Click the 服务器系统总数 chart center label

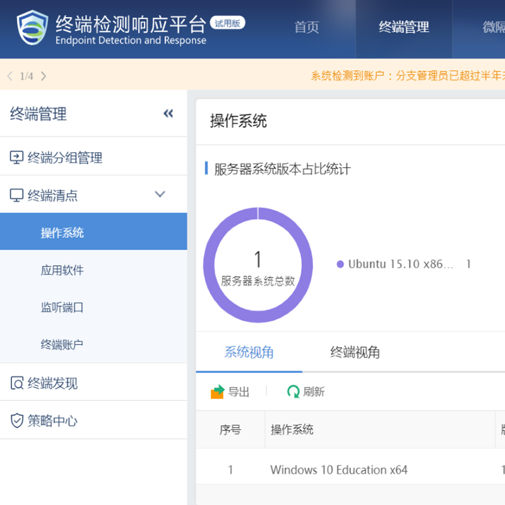(x=258, y=281)
